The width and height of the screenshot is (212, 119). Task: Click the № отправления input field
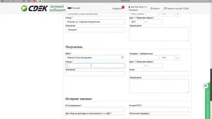click(x=95, y=109)
